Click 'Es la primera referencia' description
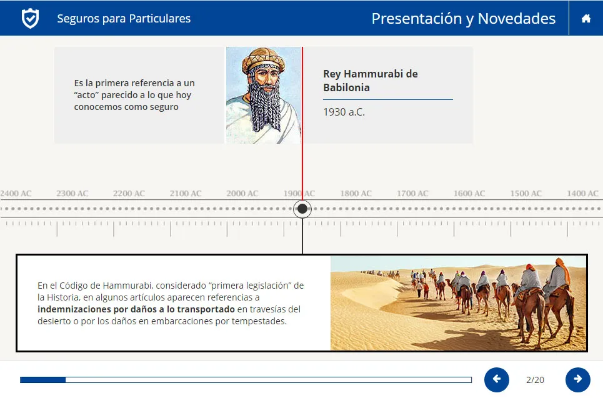Image resolution: width=603 pixels, height=398 pixels. 134,95
